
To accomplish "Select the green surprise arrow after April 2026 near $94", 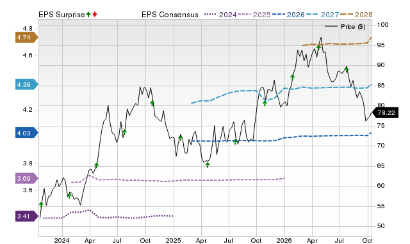I will point(318,47).
